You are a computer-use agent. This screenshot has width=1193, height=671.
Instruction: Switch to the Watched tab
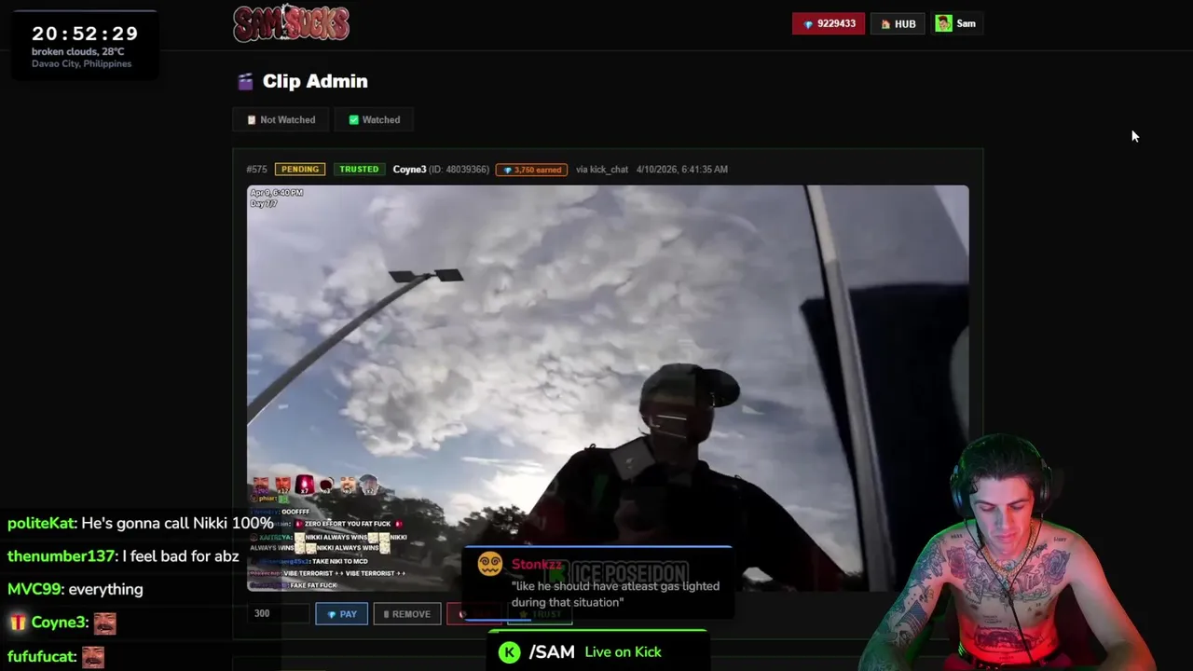374,119
